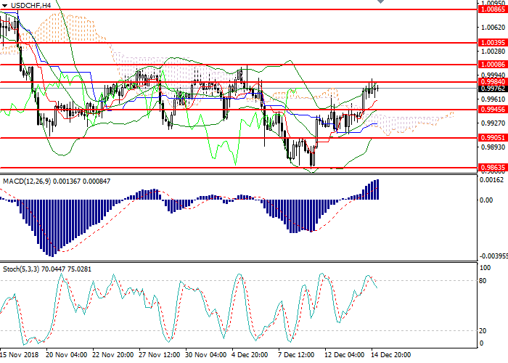This screenshot has width=508, height=363.
Task: Click the 1.00395 red price level tag
Action: tap(493, 43)
